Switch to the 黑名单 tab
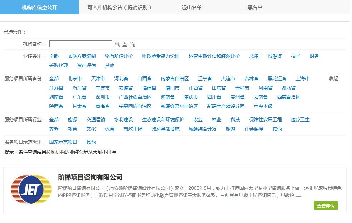Viewport: 352px width, 223px height. [254, 7]
